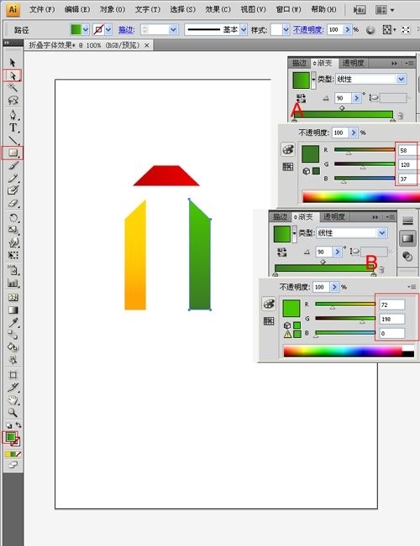The width and height of the screenshot is (420, 546).
Task: Set paint mode to solid Color
Action: tap(8, 454)
